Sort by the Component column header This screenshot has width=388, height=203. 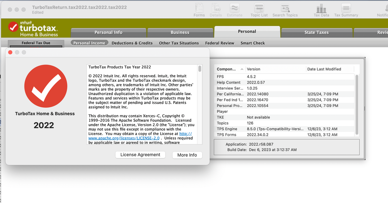click(230, 69)
